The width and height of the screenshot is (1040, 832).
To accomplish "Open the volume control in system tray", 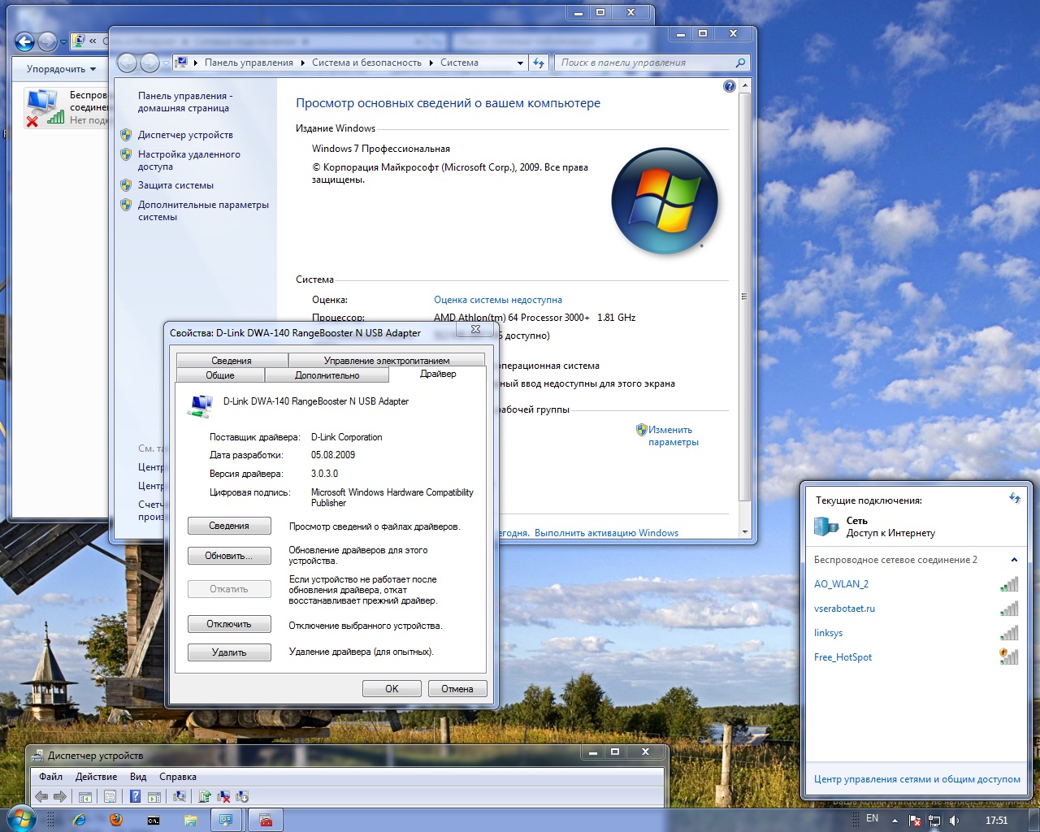I will (955, 821).
